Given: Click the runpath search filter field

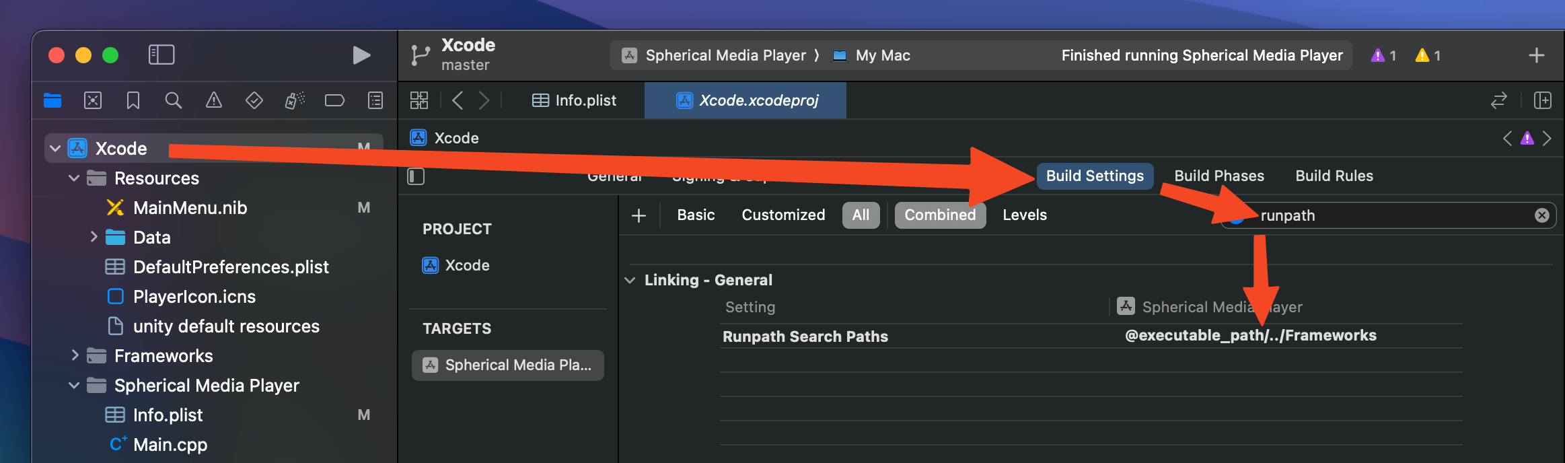Looking at the screenshot, I should click(1386, 215).
